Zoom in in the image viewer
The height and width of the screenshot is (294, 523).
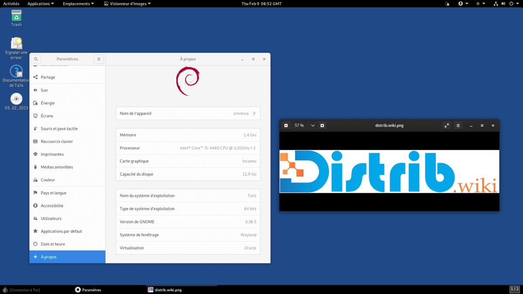pos(322,125)
